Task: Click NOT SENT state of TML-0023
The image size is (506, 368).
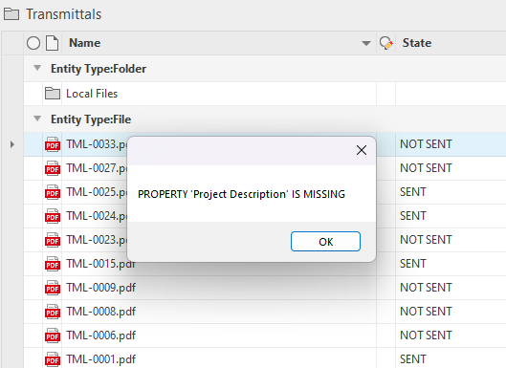Action: [426, 240]
